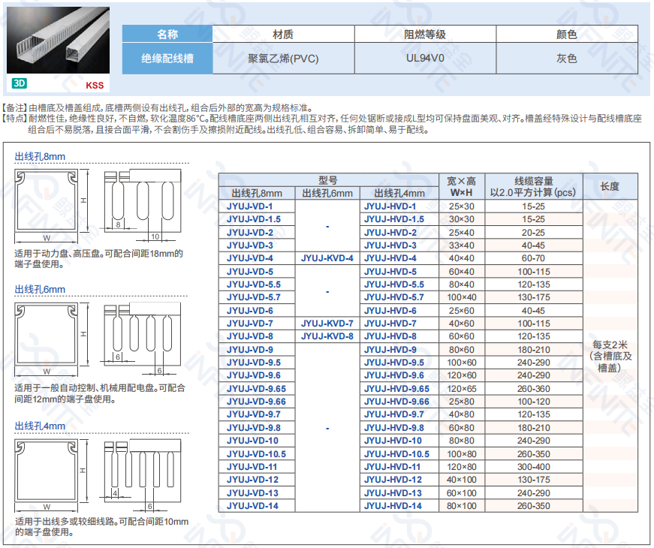Click the 型号 table header

tap(327, 180)
